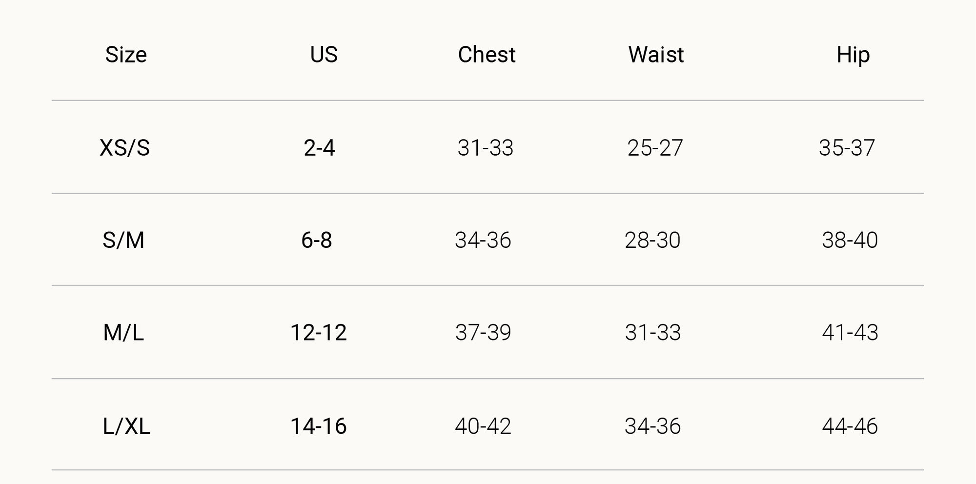The image size is (976, 484).
Task: Select the L/XL size row label
Action: [x=126, y=426]
